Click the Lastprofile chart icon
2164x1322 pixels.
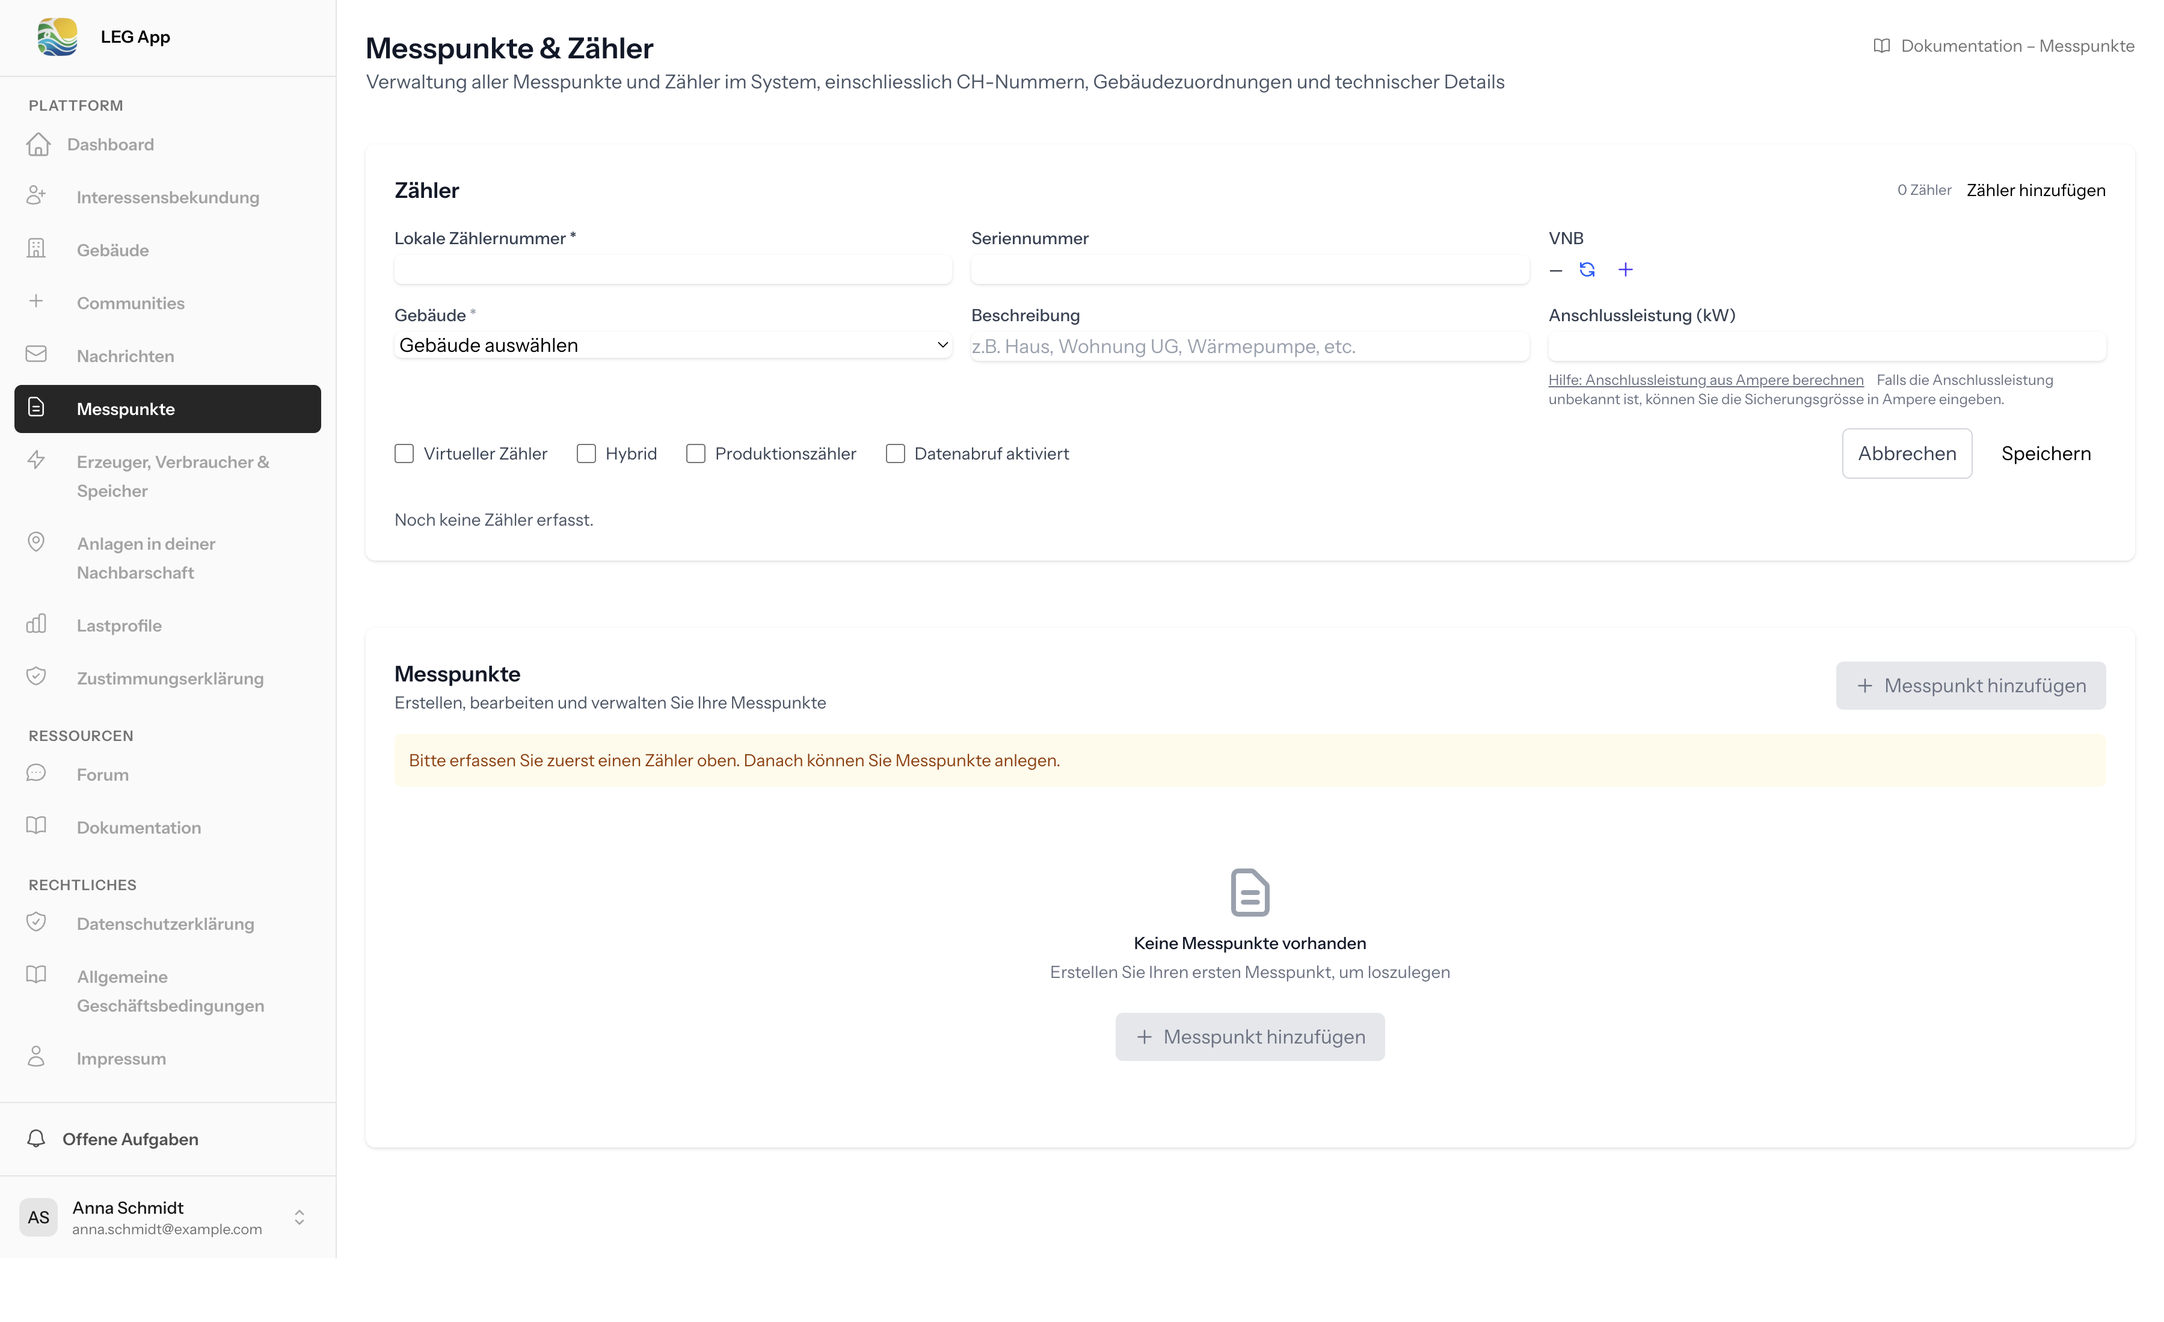pyautogui.click(x=36, y=624)
